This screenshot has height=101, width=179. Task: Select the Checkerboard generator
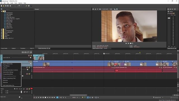(9, 13)
